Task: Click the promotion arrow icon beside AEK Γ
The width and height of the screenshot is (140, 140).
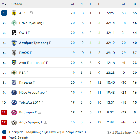Action: click(x=31, y=13)
